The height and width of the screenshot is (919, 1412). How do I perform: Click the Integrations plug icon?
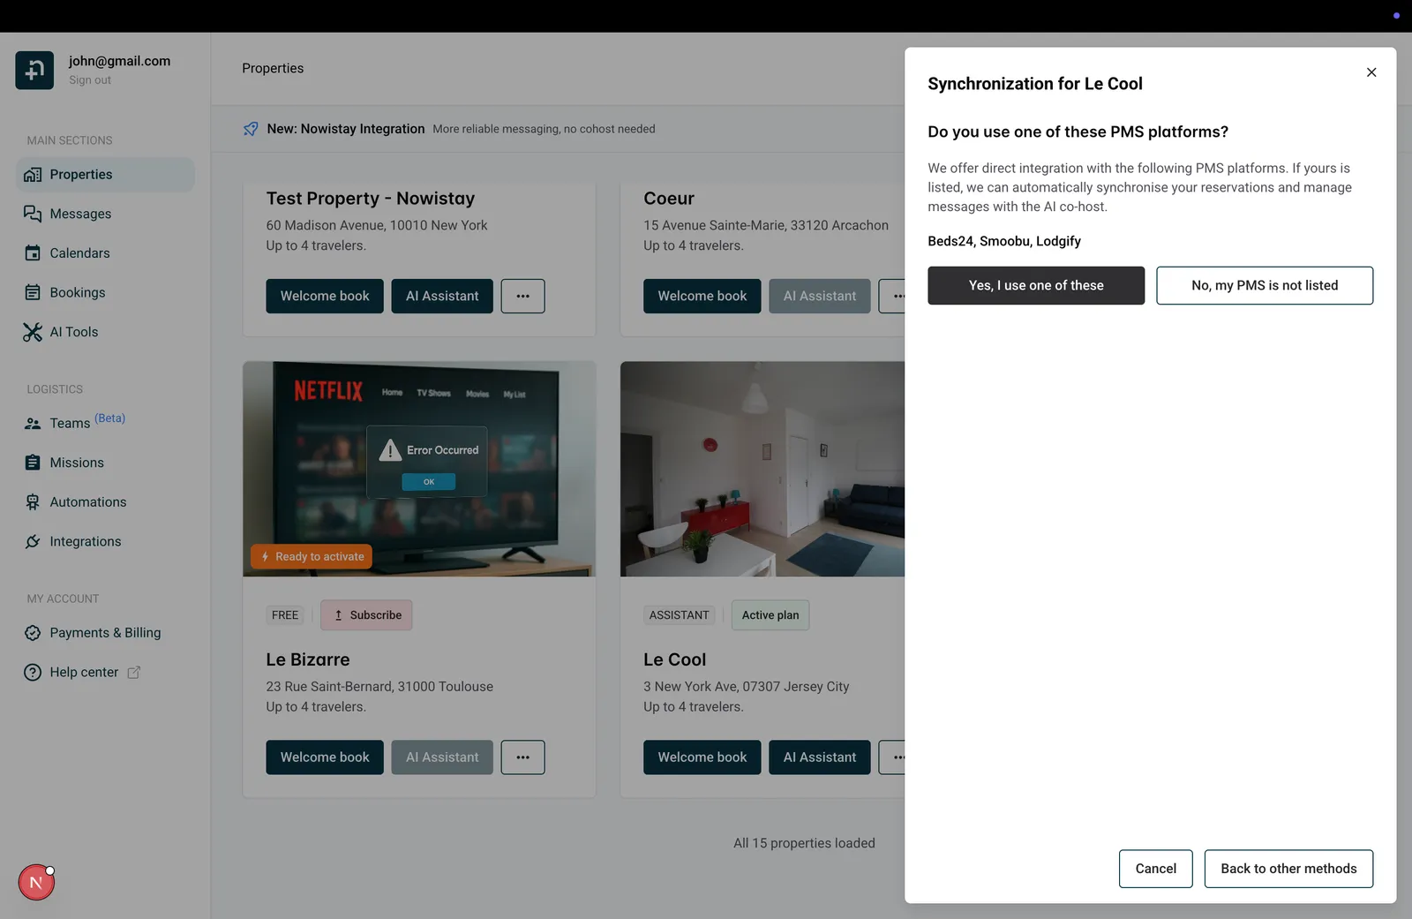(33, 541)
